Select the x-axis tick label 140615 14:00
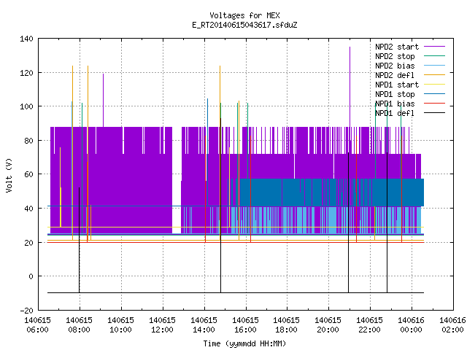Image resolution: width=467 pixels, height=350 pixels. click(204, 325)
